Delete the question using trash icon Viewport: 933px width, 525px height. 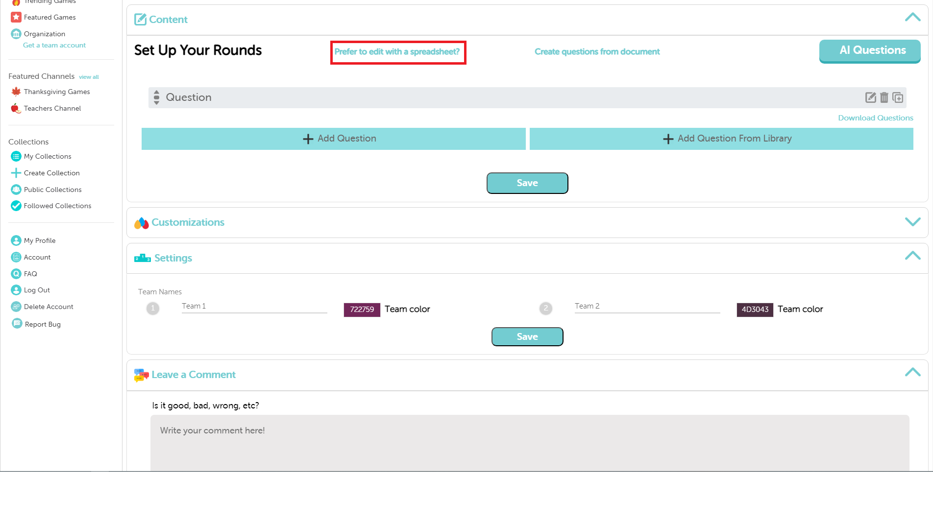coord(884,97)
